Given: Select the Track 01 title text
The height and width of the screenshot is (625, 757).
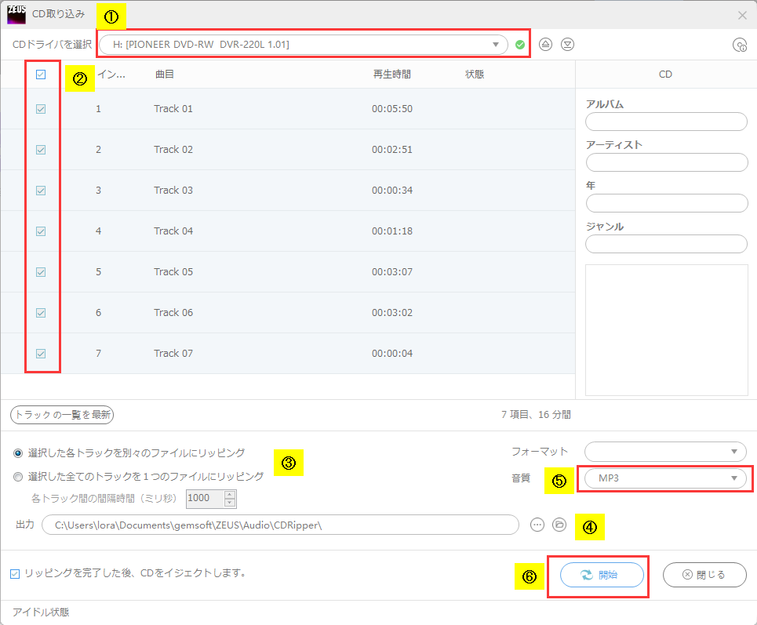Looking at the screenshot, I should tap(173, 109).
